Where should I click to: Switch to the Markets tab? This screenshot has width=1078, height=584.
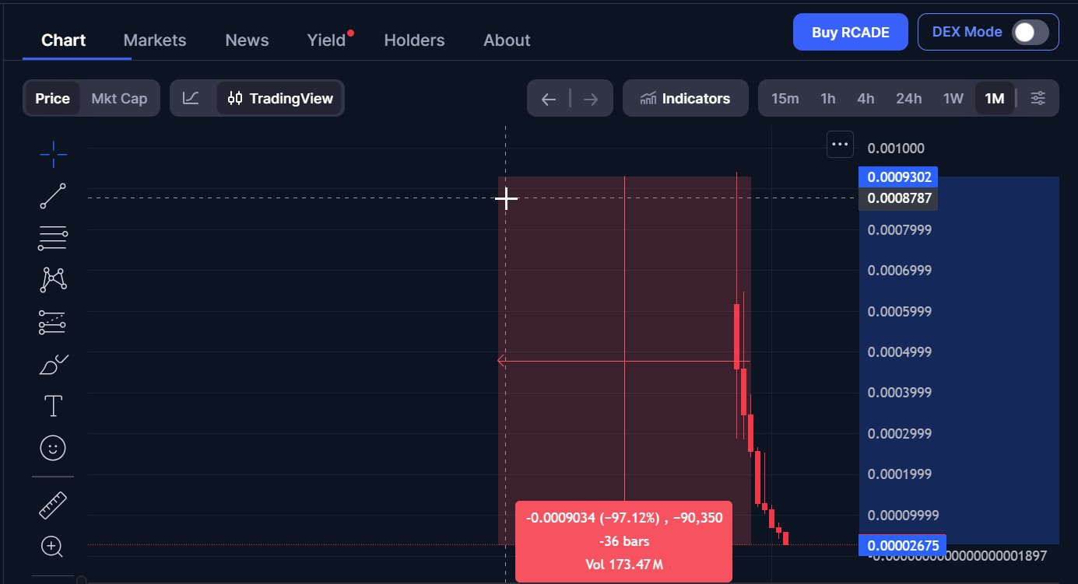click(155, 40)
